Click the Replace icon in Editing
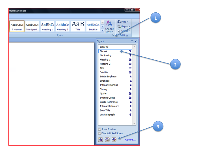Viewport: 203px width, 152px height. click(x=119, y=26)
